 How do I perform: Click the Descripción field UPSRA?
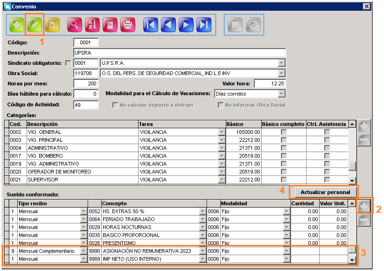coord(180,53)
